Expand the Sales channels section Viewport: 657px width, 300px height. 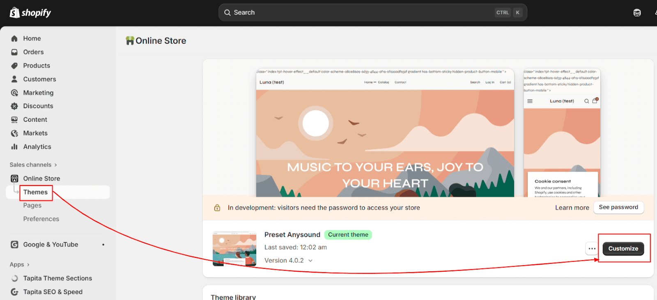[x=33, y=165]
